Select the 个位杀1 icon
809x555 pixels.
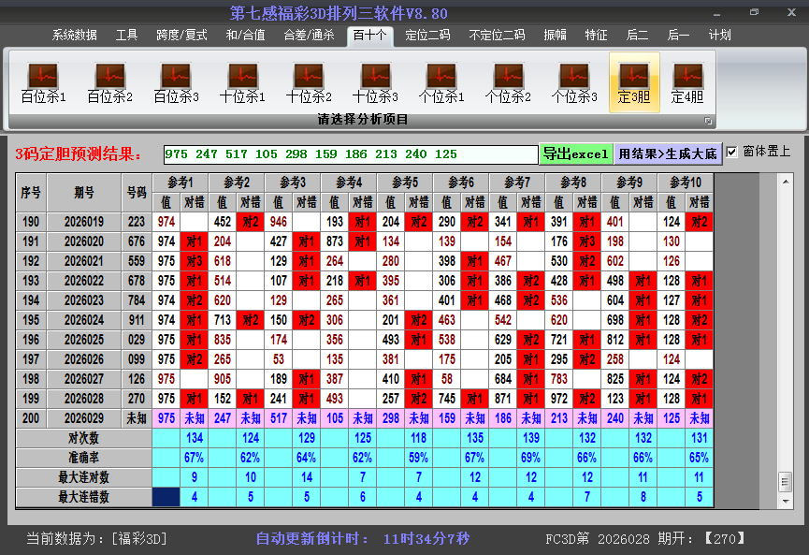pyautogui.click(x=441, y=79)
